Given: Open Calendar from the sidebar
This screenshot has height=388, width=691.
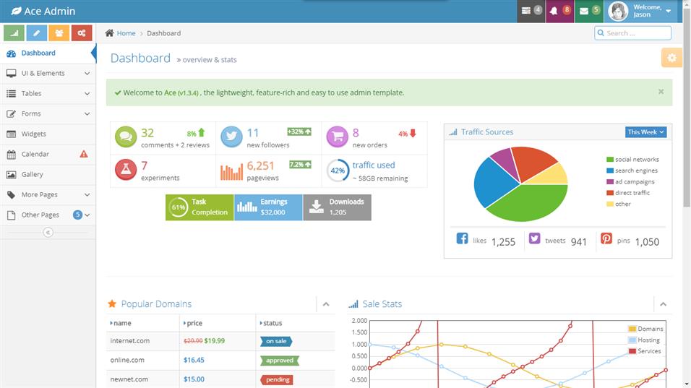Looking at the screenshot, I should (x=48, y=154).
